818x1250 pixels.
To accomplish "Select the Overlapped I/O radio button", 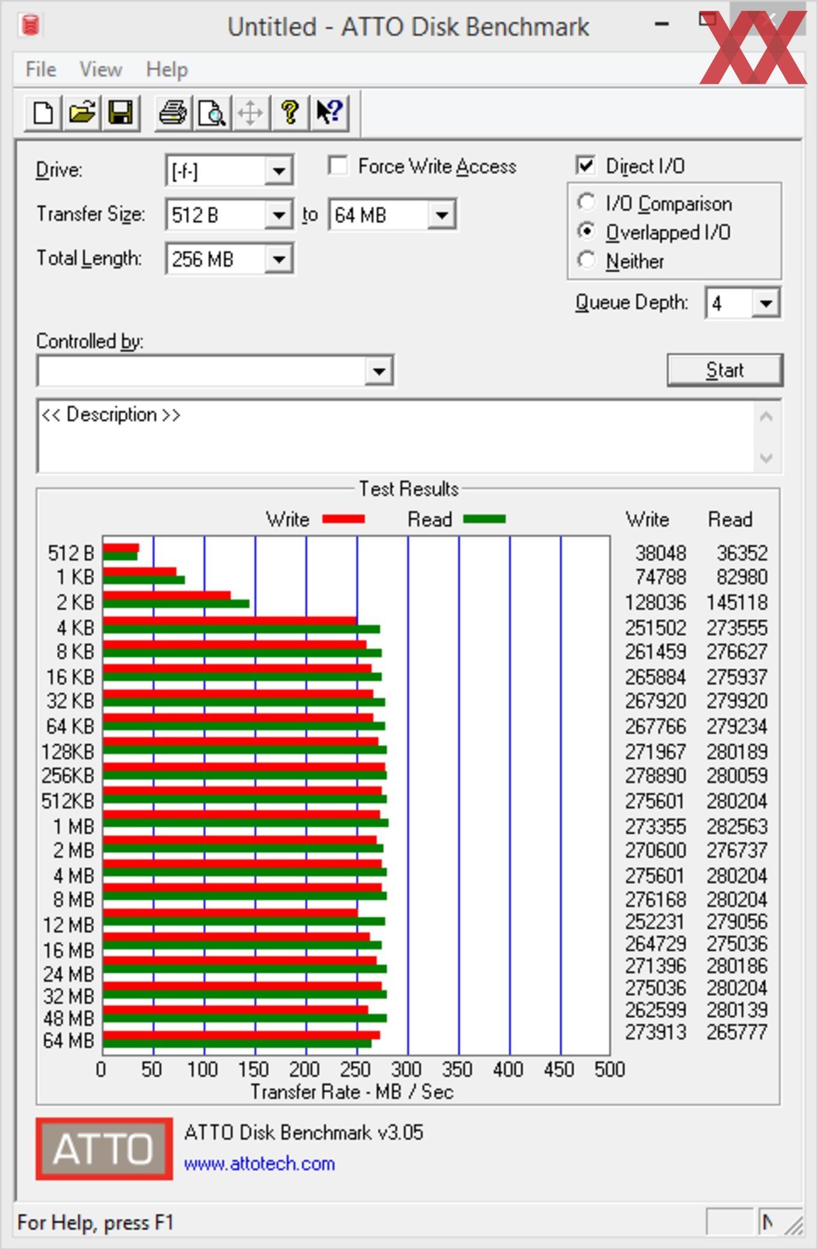I will [586, 231].
